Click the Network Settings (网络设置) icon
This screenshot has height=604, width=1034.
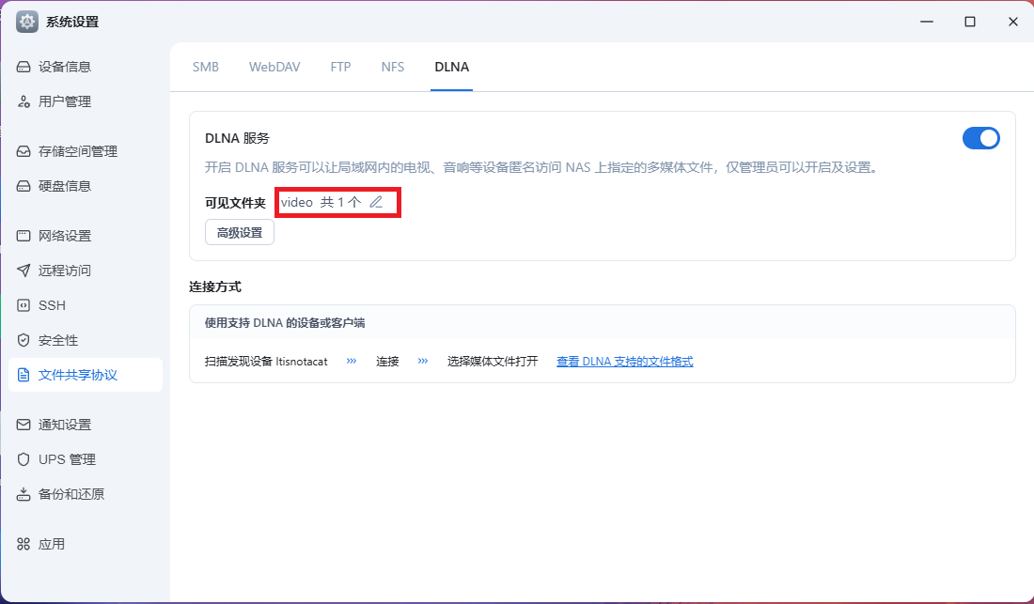tap(23, 236)
